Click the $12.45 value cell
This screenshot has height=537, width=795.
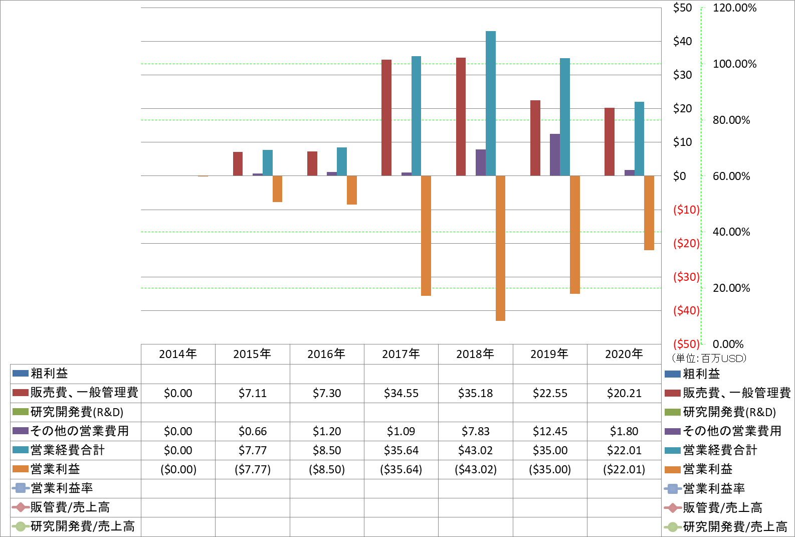(x=550, y=431)
